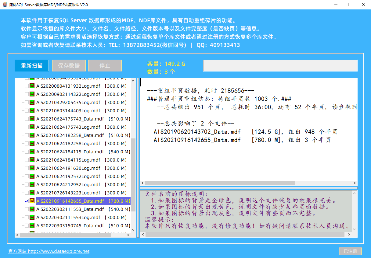This screenshot has width=371, height=258.
Task: Click the 温馨提示 heading in legend pane
Action: click(159, 220)
